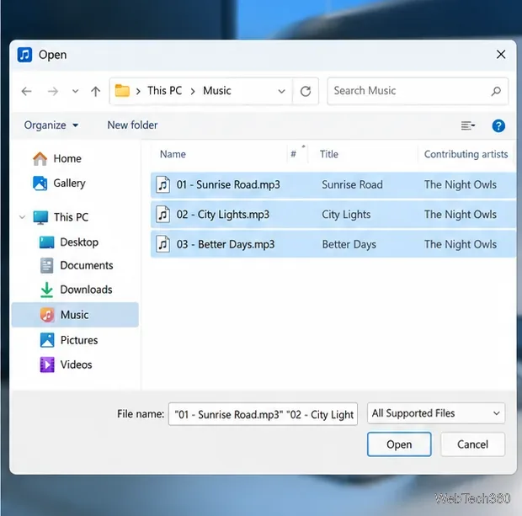This screenshot has height=516, width=522.
Task: Close the Open dialog
Action: 501,54
